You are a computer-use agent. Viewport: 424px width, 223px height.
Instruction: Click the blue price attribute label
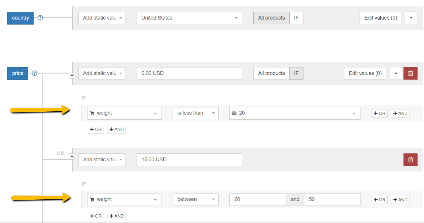[x=18, y=73]
